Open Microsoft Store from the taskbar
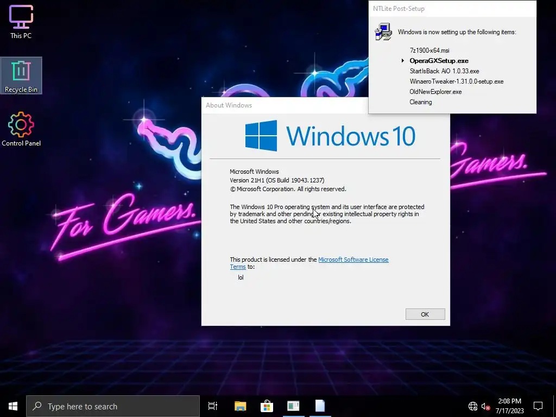 (x=267, y=406)
